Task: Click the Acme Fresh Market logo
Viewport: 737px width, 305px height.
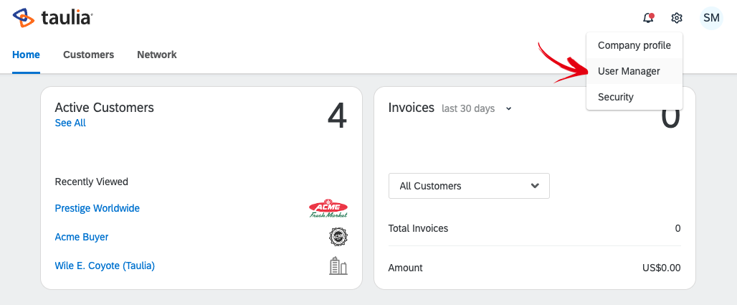Action: pyautogui.click(x=328, y=209)
